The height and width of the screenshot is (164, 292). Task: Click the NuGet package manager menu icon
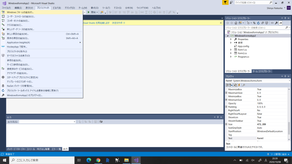(3, 86)
